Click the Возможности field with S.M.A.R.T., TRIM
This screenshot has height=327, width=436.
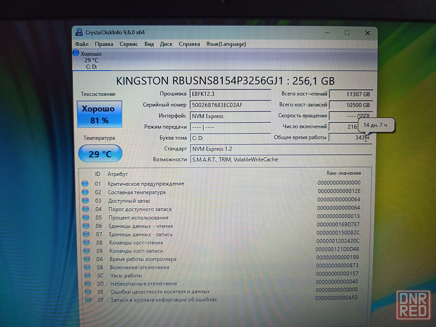[281, 160]
